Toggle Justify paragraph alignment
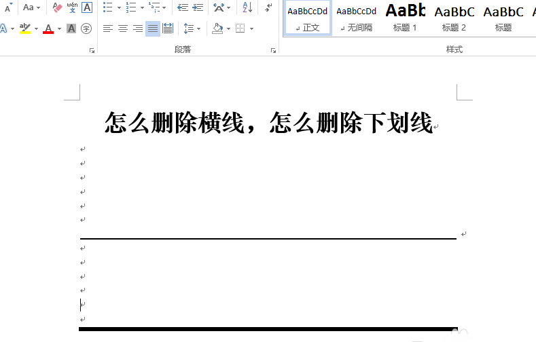Screen dimensions: 536x342 pos(153,28)
